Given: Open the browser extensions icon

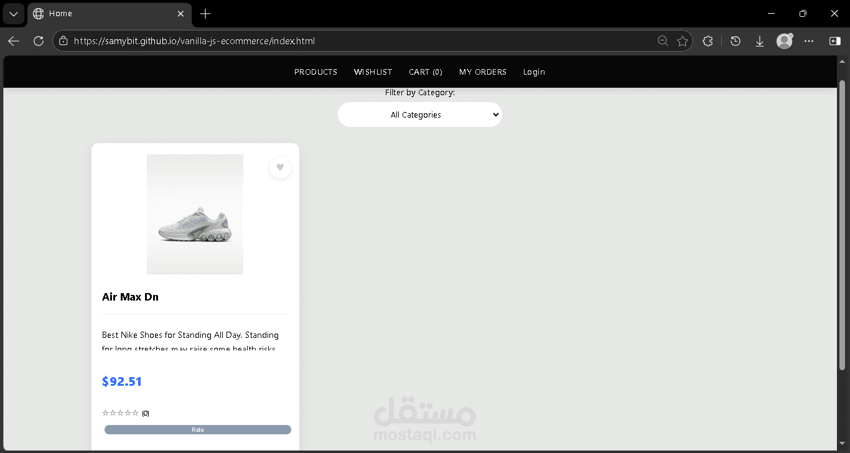Looking at the screenshot, I should [x=708, y=40].
